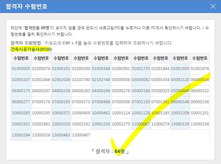This screenshot has height=164, width=221.
Task: Select exam number 02000207
Action: pyautogui.click(x=21, y=80)
